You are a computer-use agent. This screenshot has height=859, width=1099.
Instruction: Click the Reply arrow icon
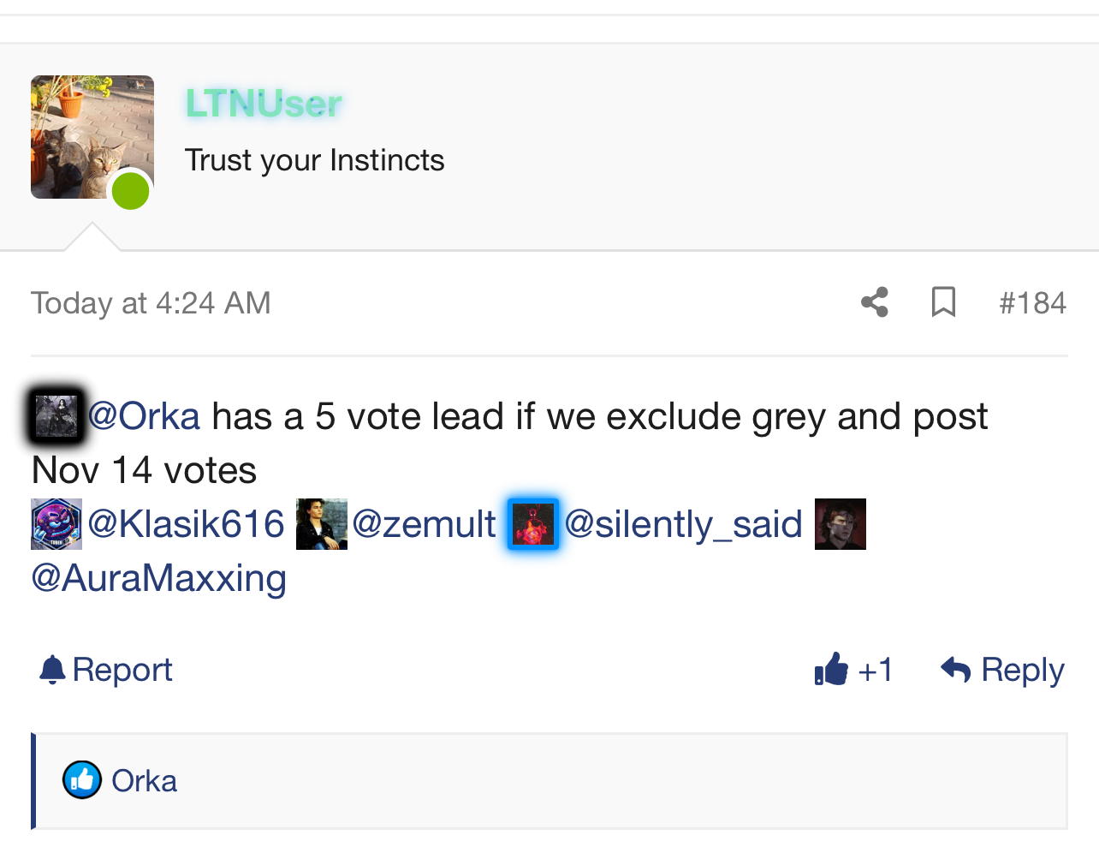pyautogui.click(x=955, y=670)
